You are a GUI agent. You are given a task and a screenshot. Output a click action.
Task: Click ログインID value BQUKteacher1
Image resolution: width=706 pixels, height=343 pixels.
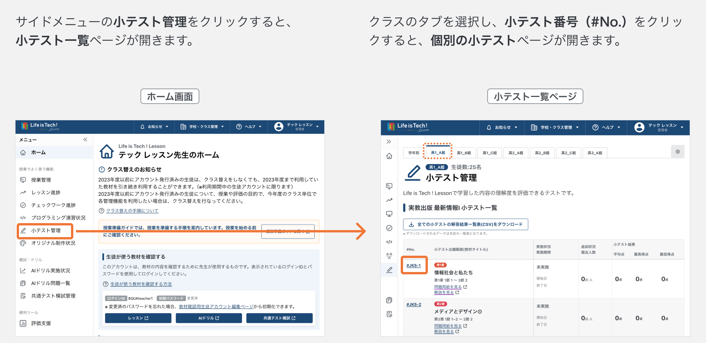pos(140,298)
